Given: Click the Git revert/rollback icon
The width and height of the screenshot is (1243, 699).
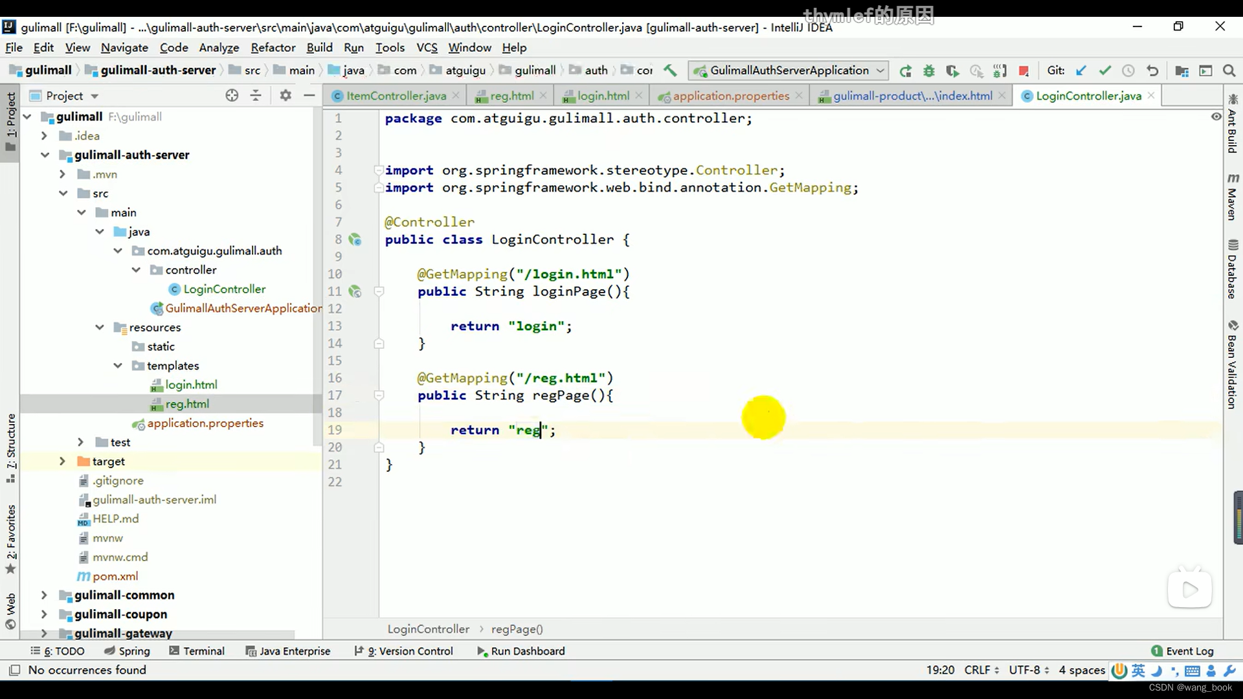Looking at the screenshot, I should point(1152,71).
